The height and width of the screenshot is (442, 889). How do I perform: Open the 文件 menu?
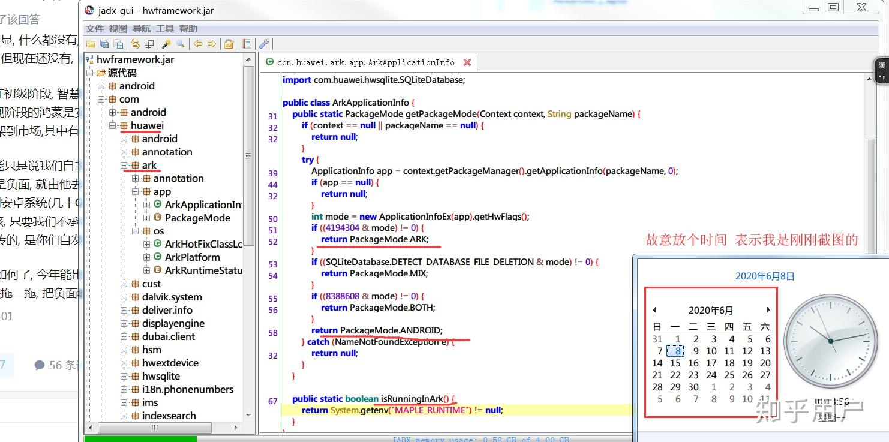click(95, 28)
